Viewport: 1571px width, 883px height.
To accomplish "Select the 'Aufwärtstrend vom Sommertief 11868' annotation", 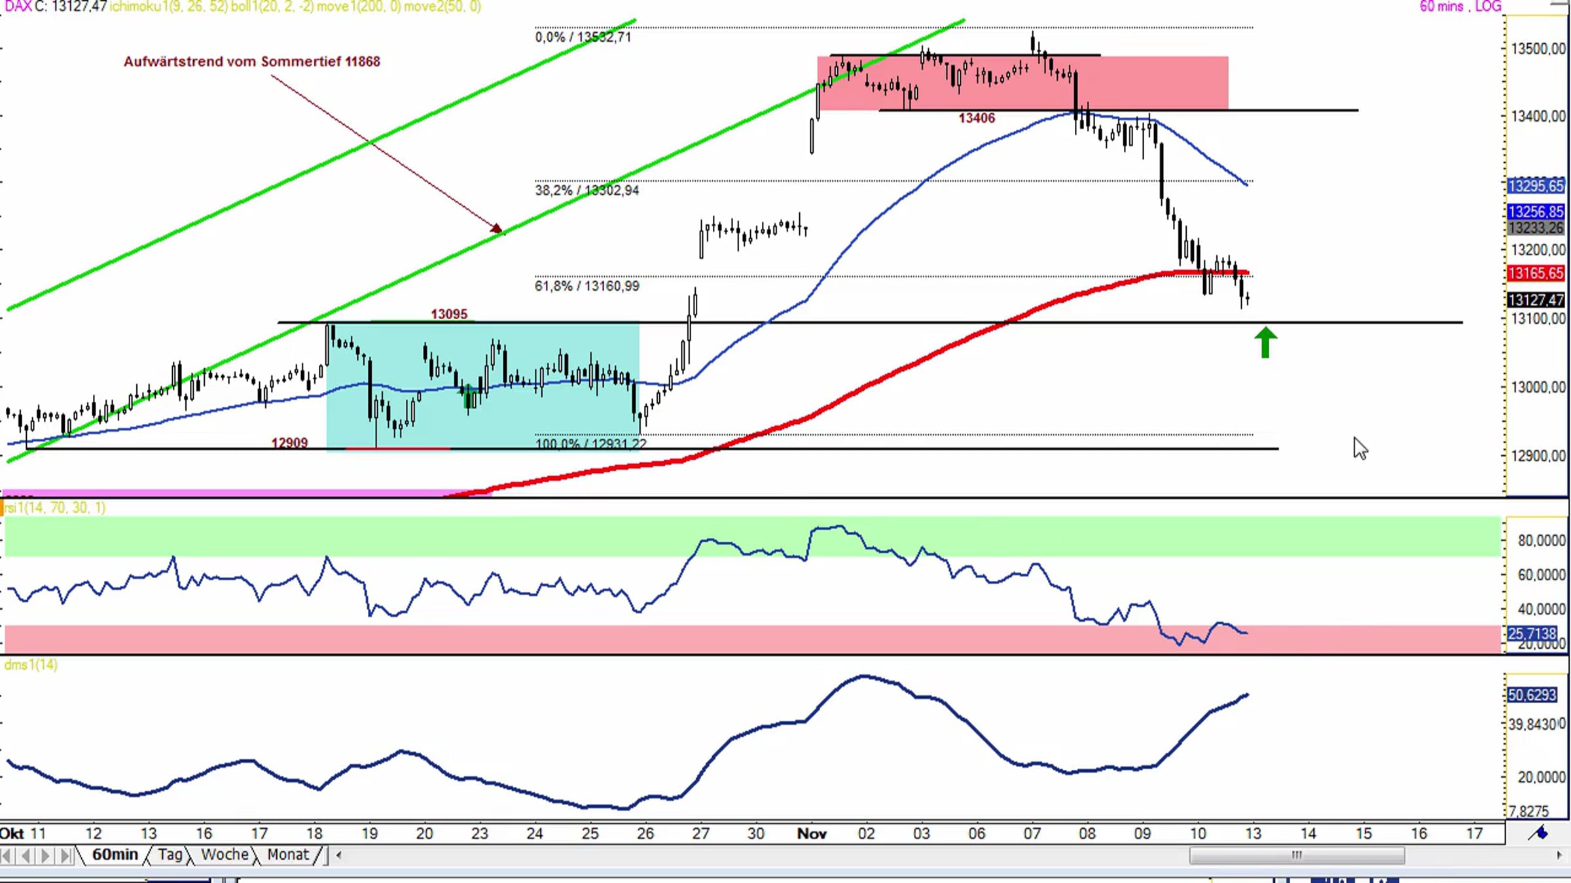I will point(252,61).
